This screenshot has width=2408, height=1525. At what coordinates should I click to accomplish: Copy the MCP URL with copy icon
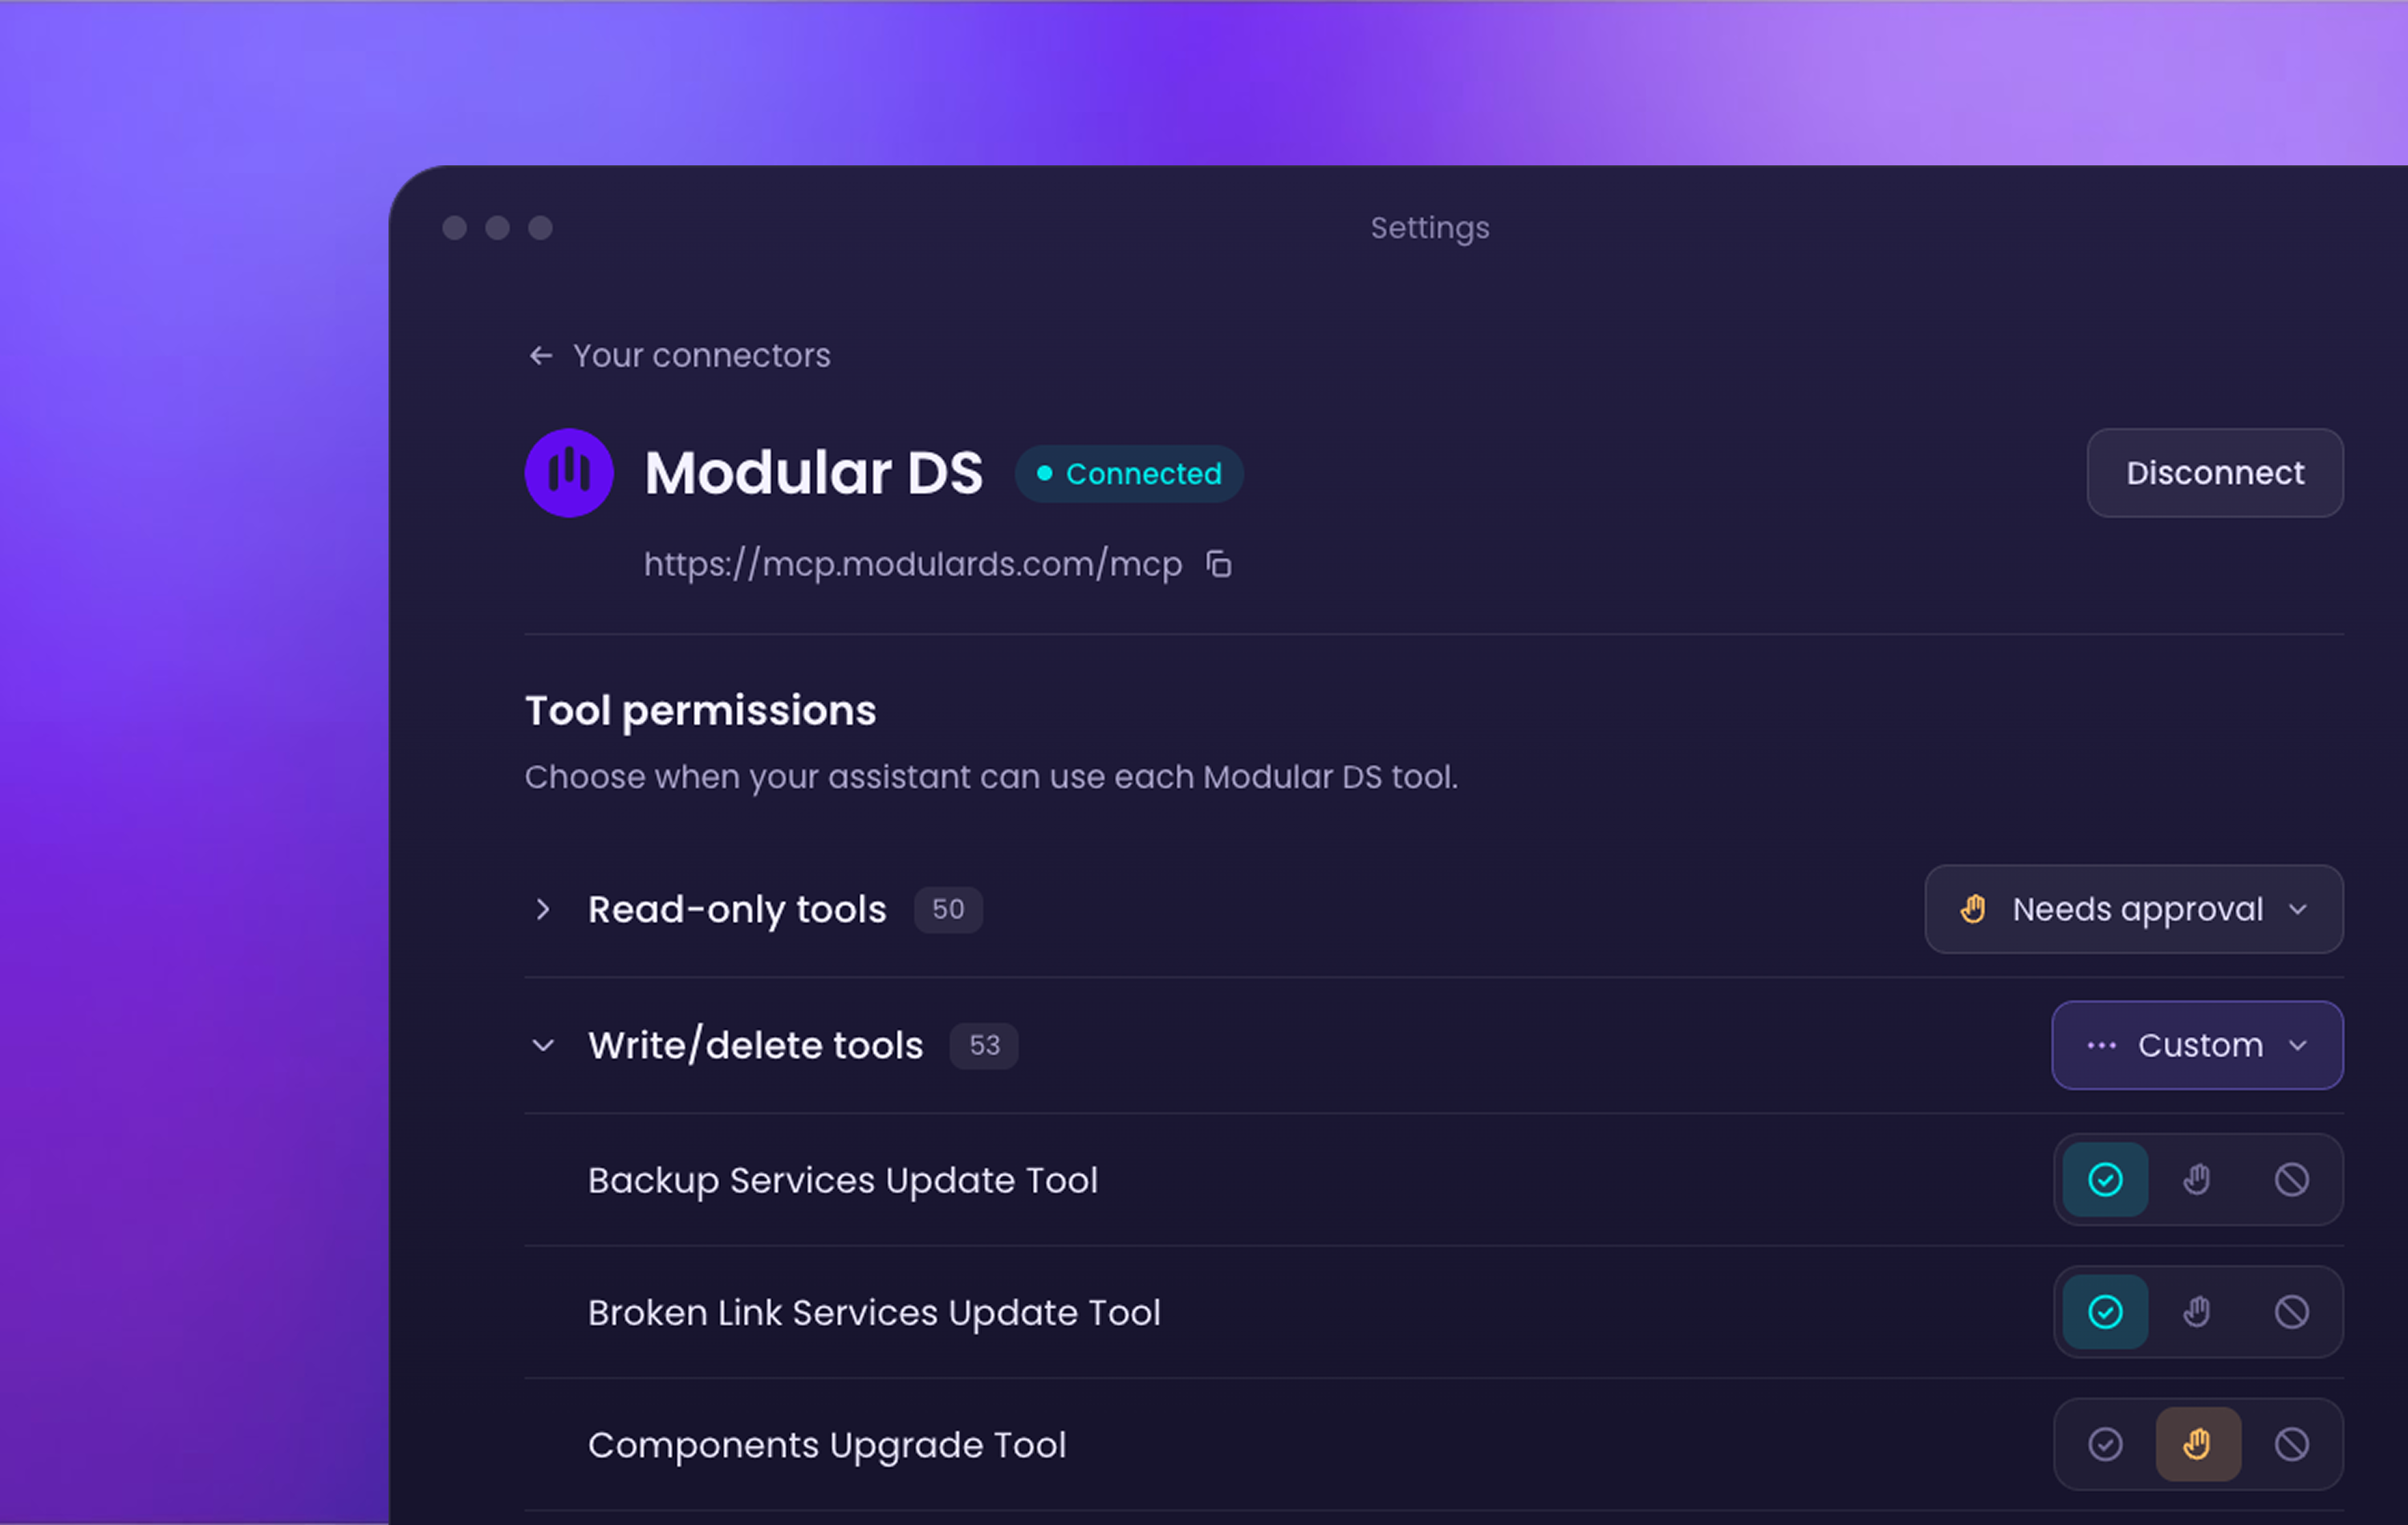[1218, 564]
